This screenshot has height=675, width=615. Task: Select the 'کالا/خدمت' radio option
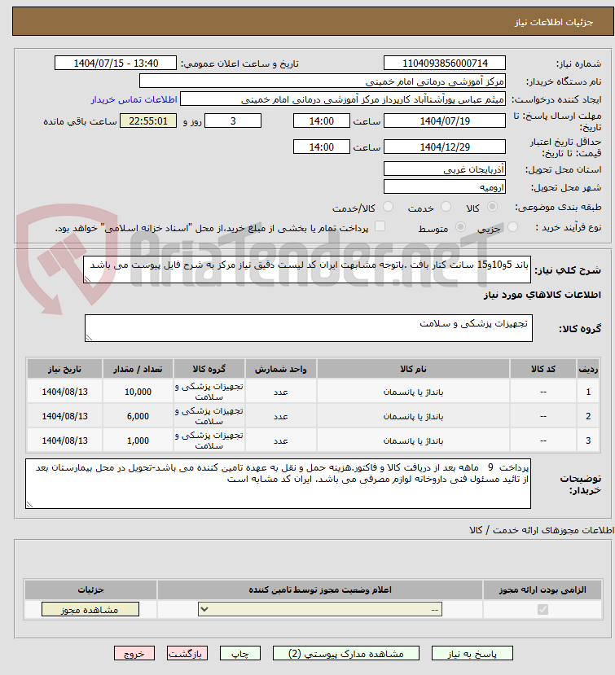(x=388, y=207)
